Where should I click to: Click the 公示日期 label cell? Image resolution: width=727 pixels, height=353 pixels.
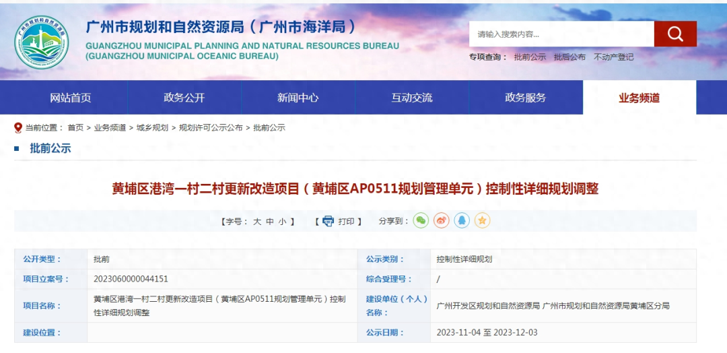coord(394,333)
